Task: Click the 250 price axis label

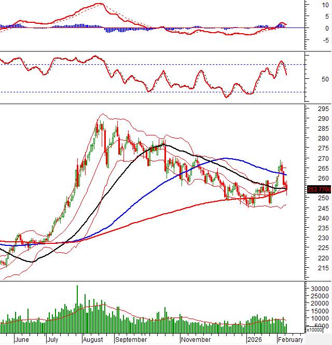Action: tap(323, 198)
